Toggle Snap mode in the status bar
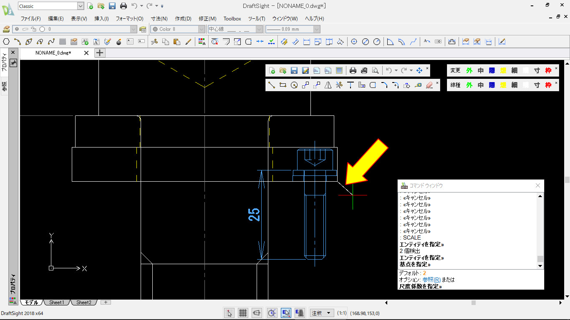Screen dimensions: 570x320 tap(229, 313)
